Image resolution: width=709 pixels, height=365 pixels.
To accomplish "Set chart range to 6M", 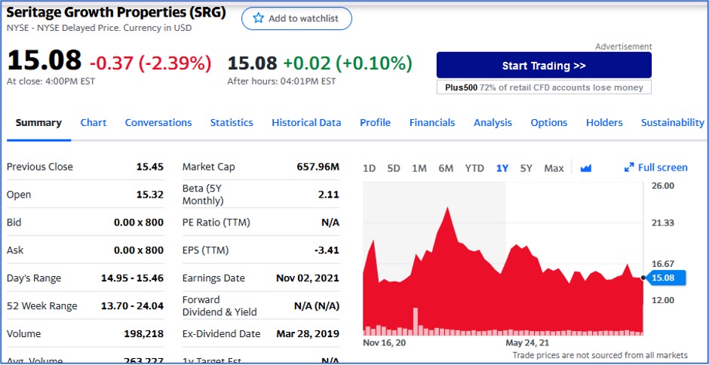I will (445, 168).
